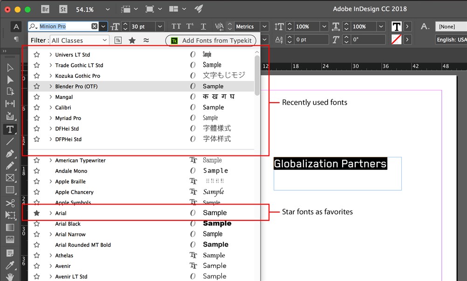Star Univers LT Std as a favorite
The width and height of the screenshot is (467, 281).
pos(36,55)
